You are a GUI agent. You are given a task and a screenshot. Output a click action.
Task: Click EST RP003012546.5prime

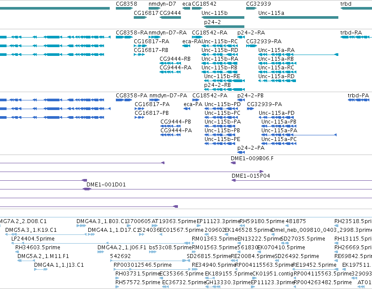point(143,265)
